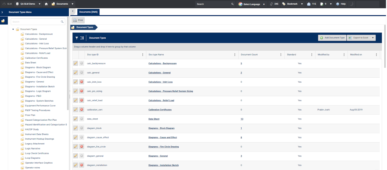Screen dimensions: 387x170
Task: Click the mail inbox icon showing 115
Action: 308,4
